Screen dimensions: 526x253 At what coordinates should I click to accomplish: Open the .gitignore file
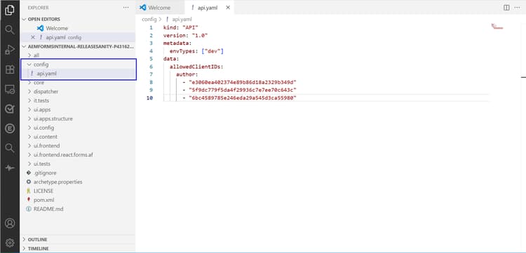(x=78, y=173)
